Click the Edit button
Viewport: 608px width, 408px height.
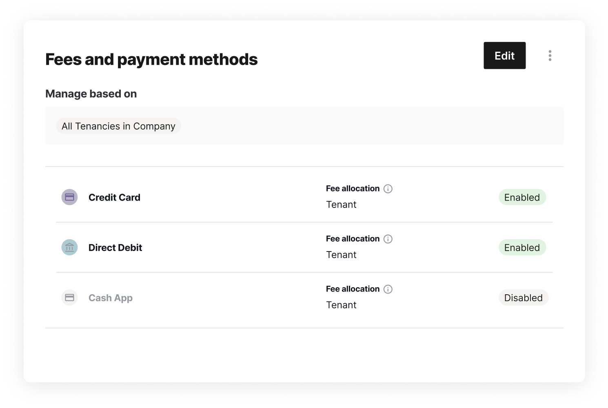[x=504, y=55]
